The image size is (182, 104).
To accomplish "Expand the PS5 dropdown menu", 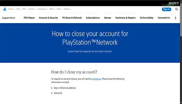I will coord(19,9).
